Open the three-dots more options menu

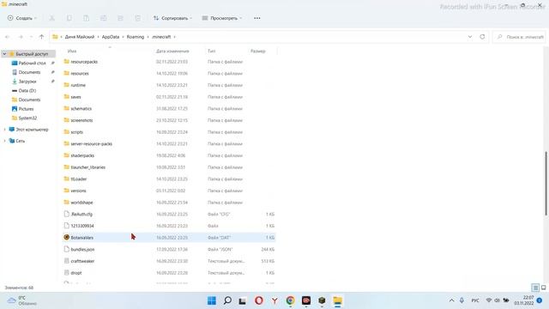point(257,18)
